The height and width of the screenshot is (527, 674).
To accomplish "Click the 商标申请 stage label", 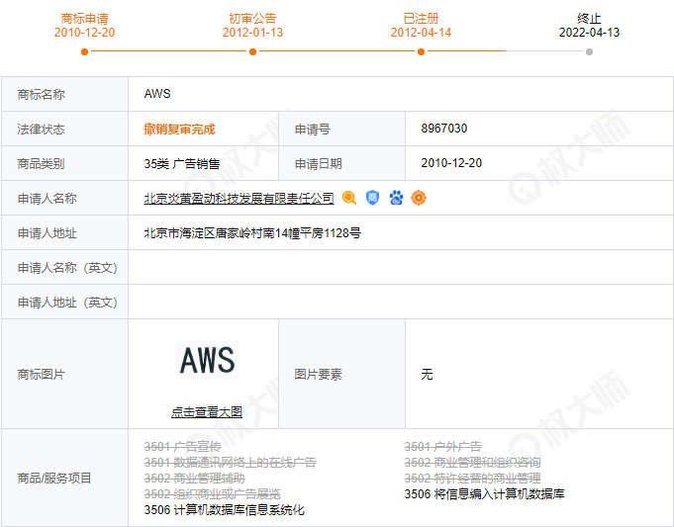I will coord(85,19).
